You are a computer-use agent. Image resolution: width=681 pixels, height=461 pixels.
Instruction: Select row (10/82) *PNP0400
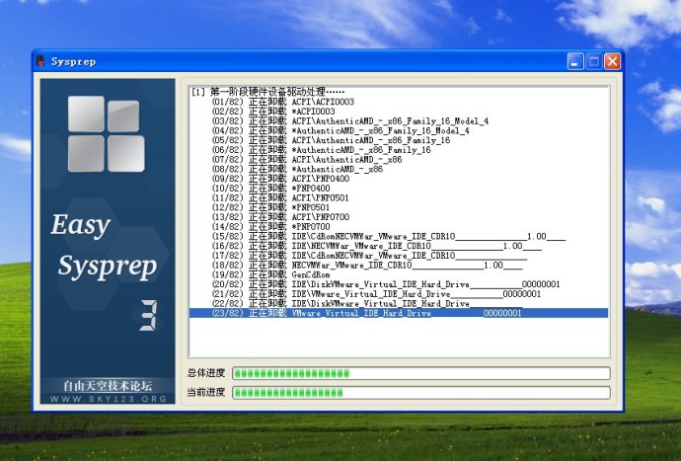pyautogui.click(x=399, y=189)
